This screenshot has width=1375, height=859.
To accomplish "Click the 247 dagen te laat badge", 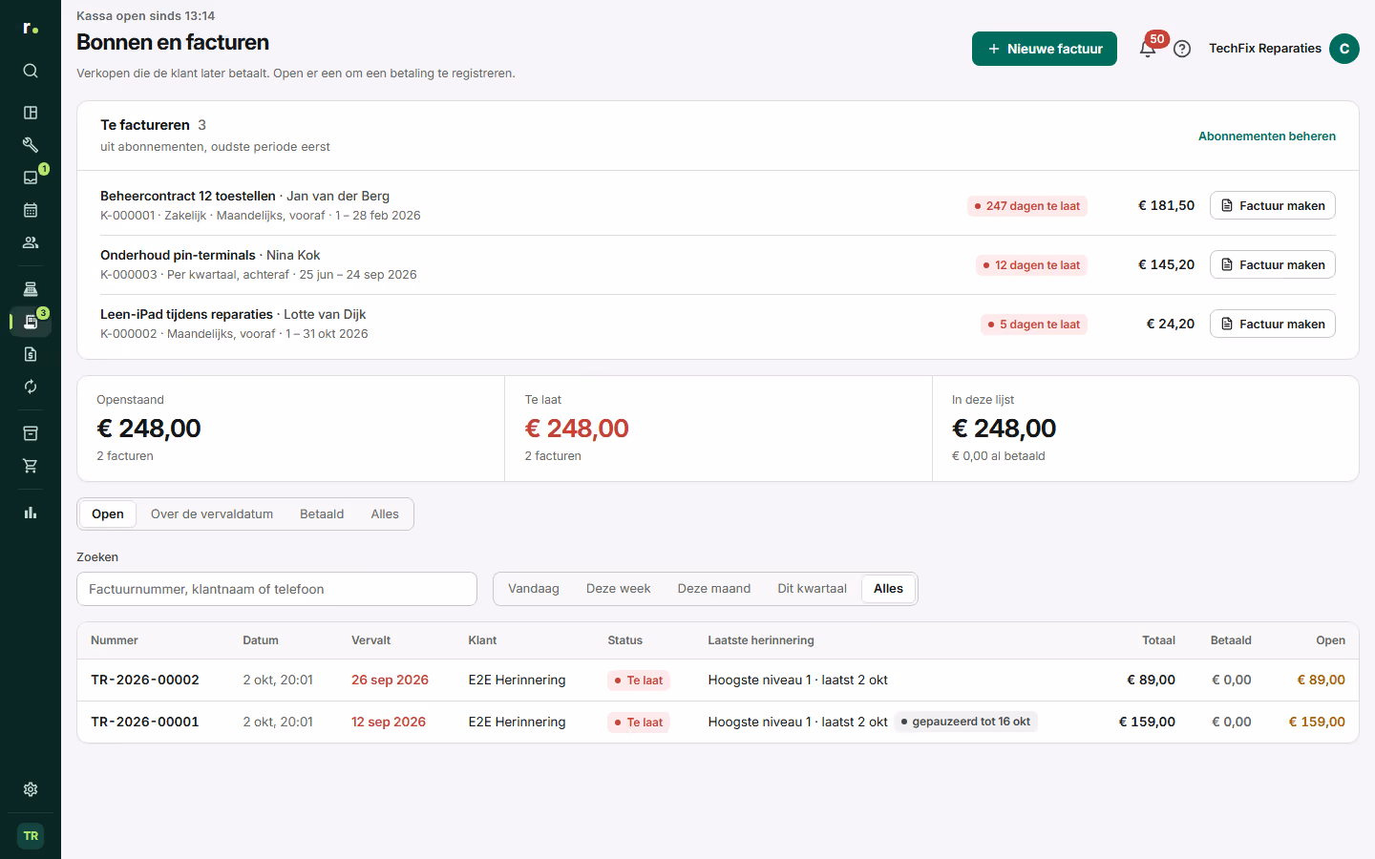I will click(1027, 206).
